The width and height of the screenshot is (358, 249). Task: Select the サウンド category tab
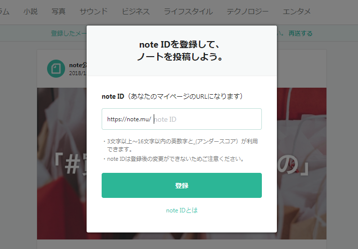click(94, 12)
